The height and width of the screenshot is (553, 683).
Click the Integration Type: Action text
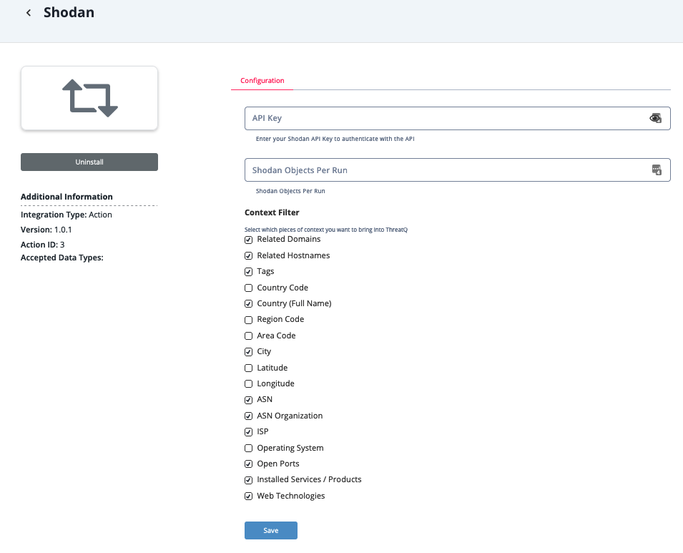click(x=67, y=215)
